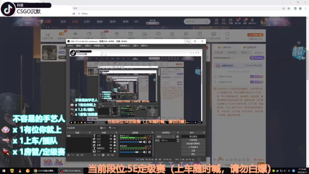Click 开始录制 to start recording
309x174 pixels.
click(x=193, y=140)
